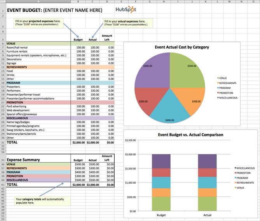260x221 pixels.
Task: Click the MISCELLANEOUS legend marker in bar chart
Action: pos(235,168)
